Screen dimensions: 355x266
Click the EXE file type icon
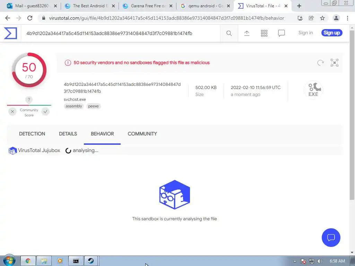point(313,90)
